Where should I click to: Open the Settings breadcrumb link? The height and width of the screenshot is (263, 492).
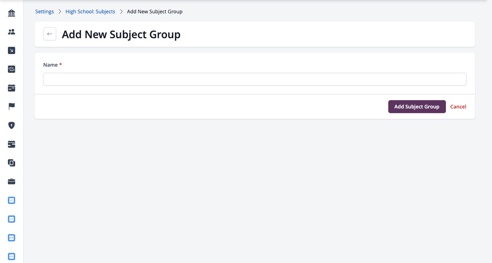point(45,12)
